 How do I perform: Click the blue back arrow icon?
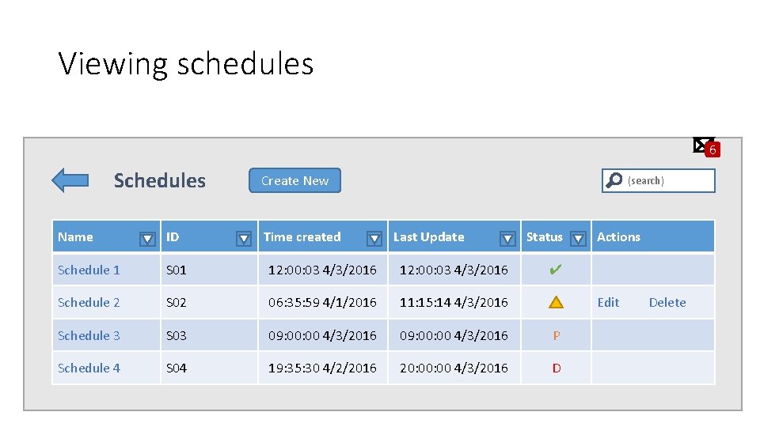coord(70,180)
